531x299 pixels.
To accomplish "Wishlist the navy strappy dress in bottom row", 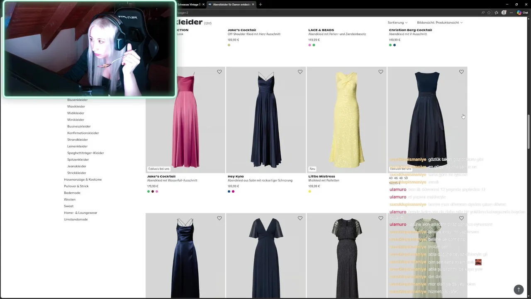I will (x=219, y=218).
